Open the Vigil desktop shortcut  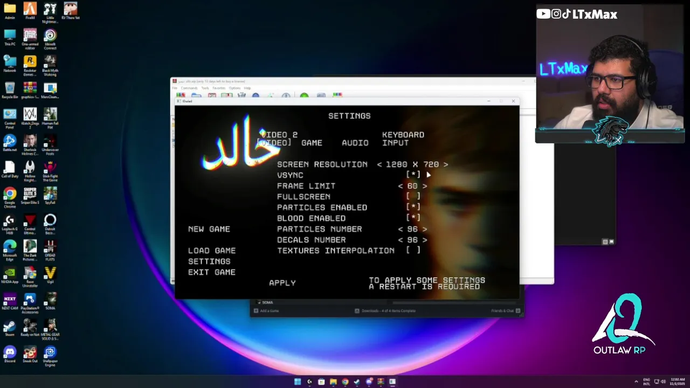(50, 275)
